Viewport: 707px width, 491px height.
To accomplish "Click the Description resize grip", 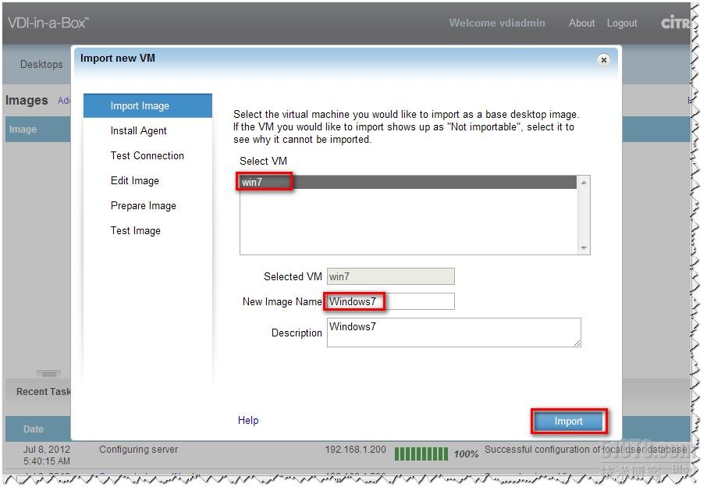I will 577,343.
